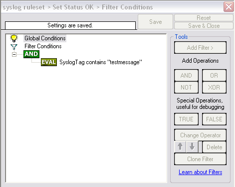Image resolution: width=235 pixels, height=187 pixels.
Task: Insert the TRUE debugging operation
Action: point(186,119)
